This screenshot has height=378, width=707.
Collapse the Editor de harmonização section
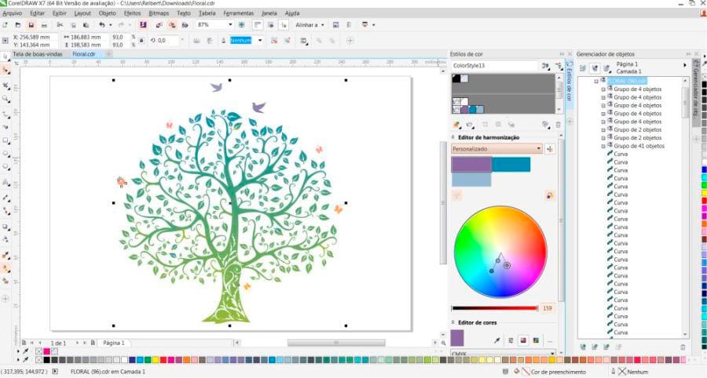(x=452, y=137)
